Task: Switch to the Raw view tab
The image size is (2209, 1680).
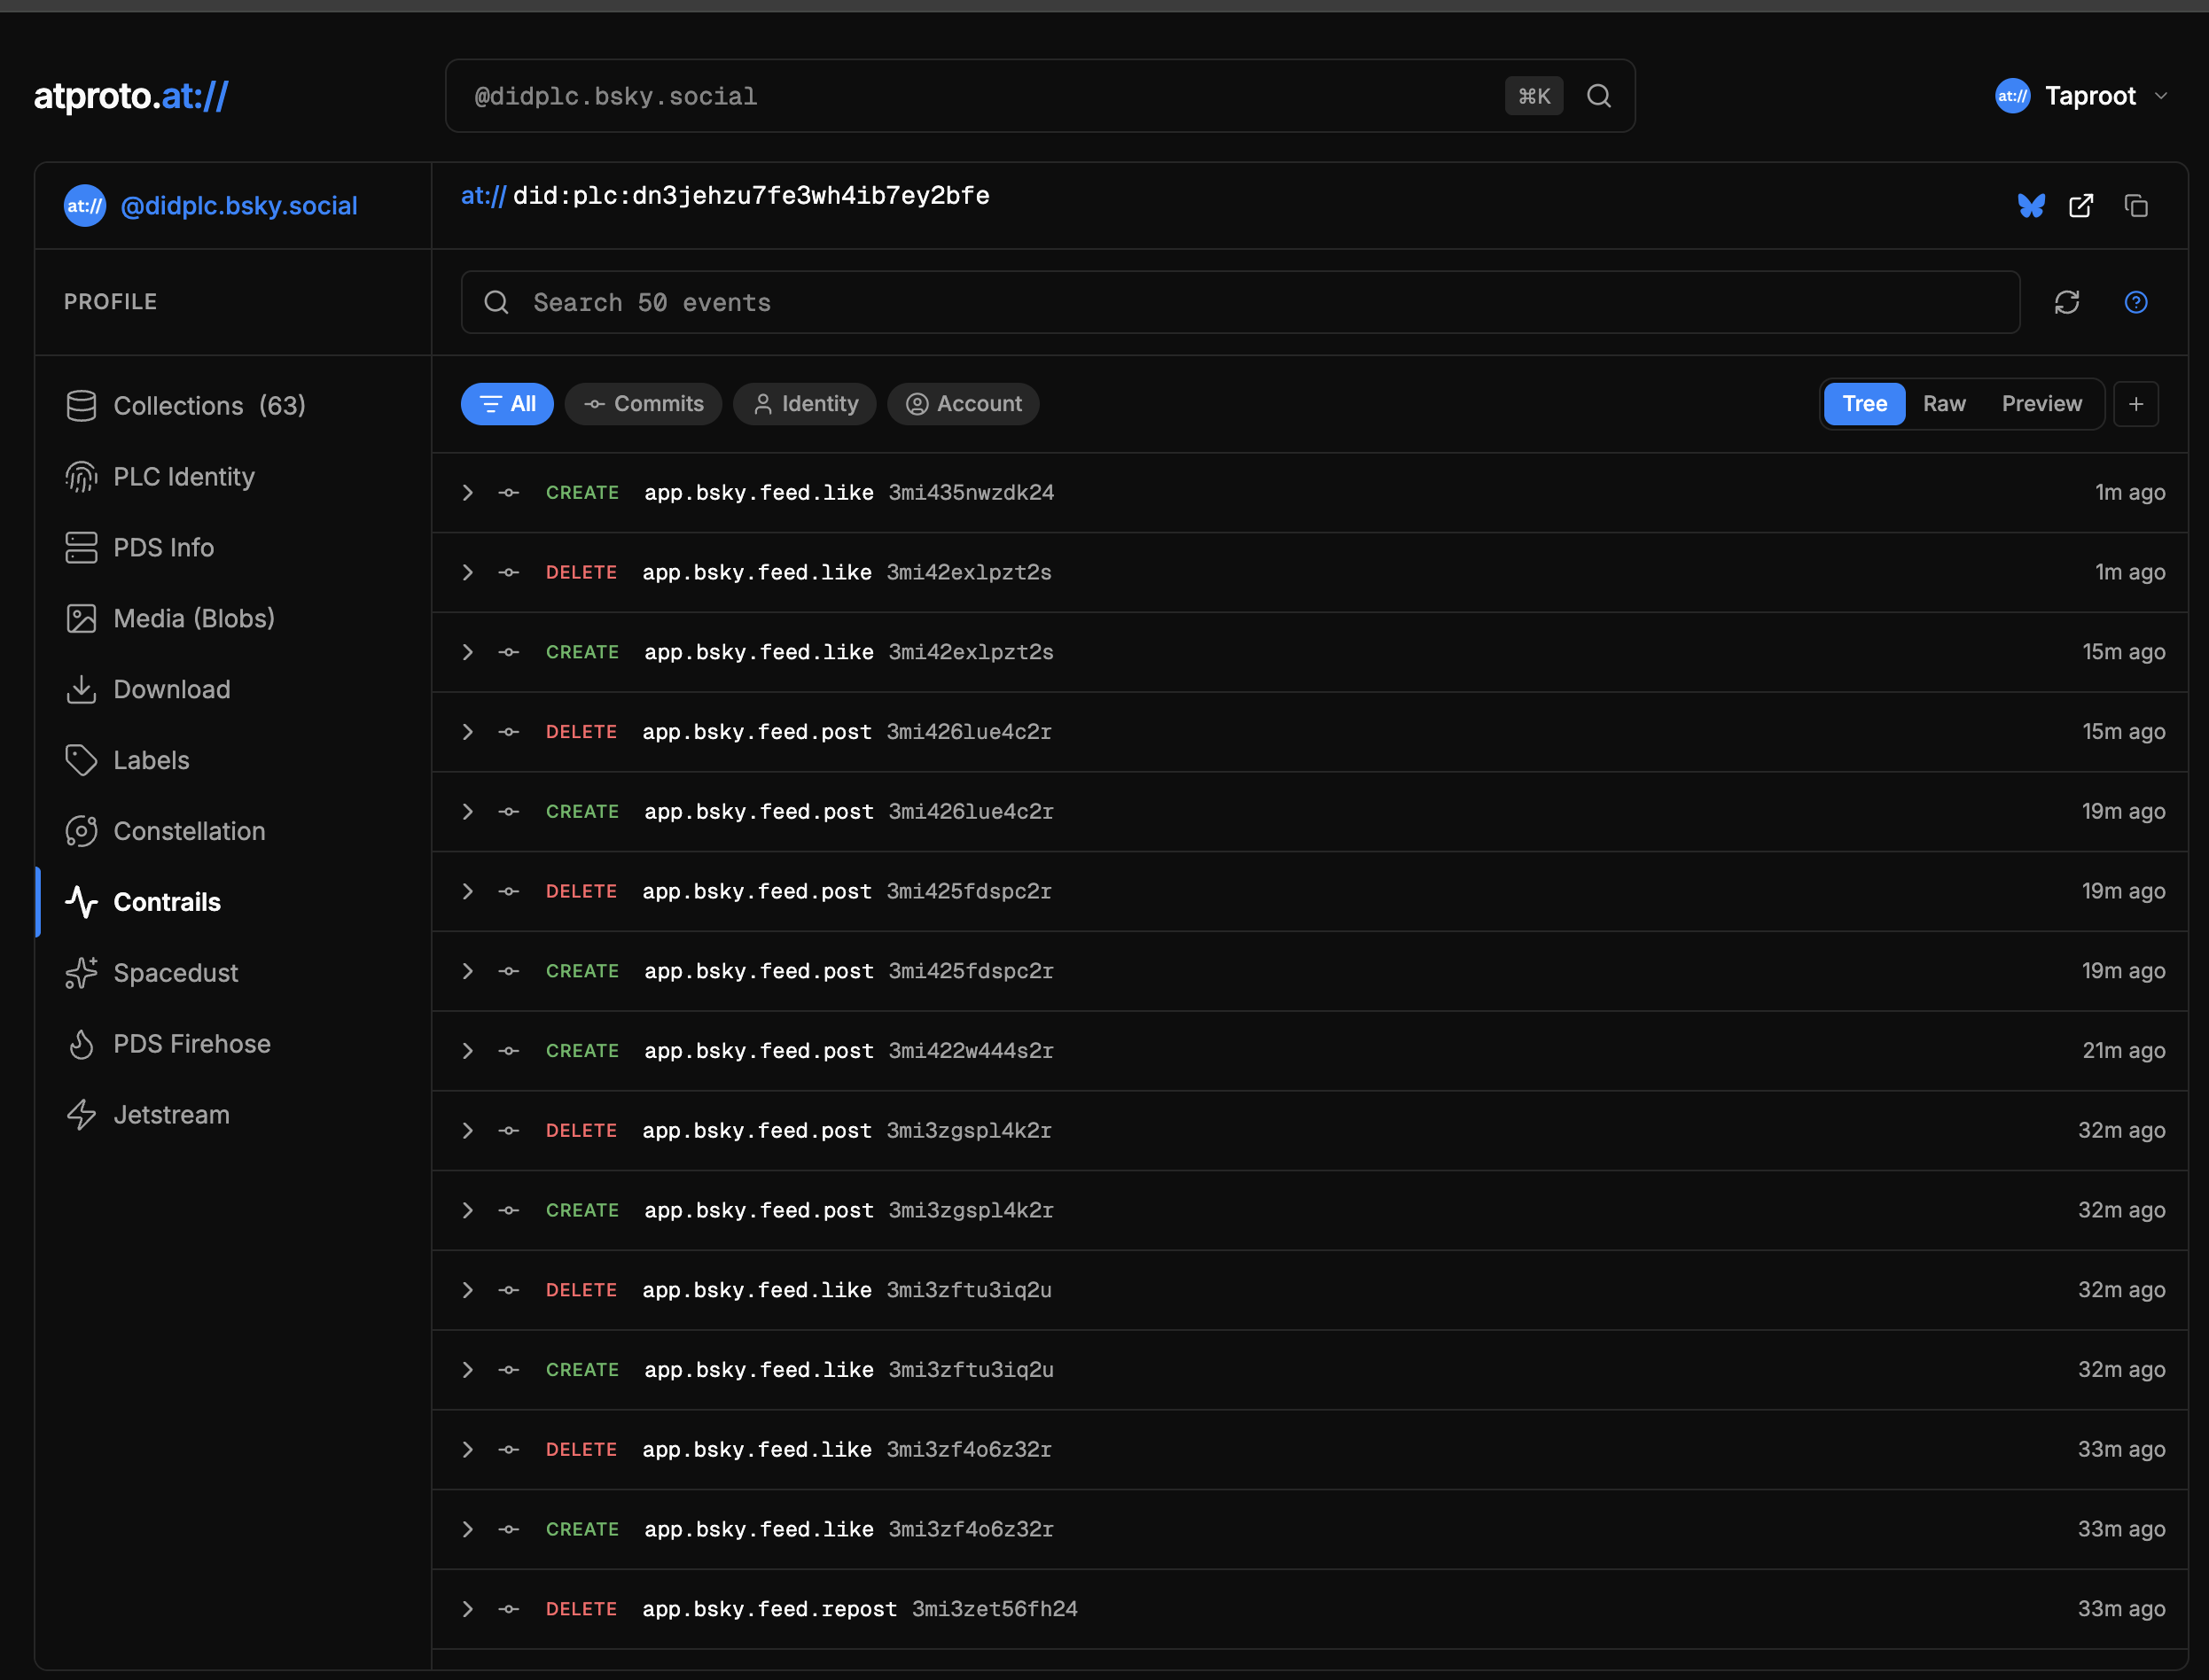Action: point(1944,404)
